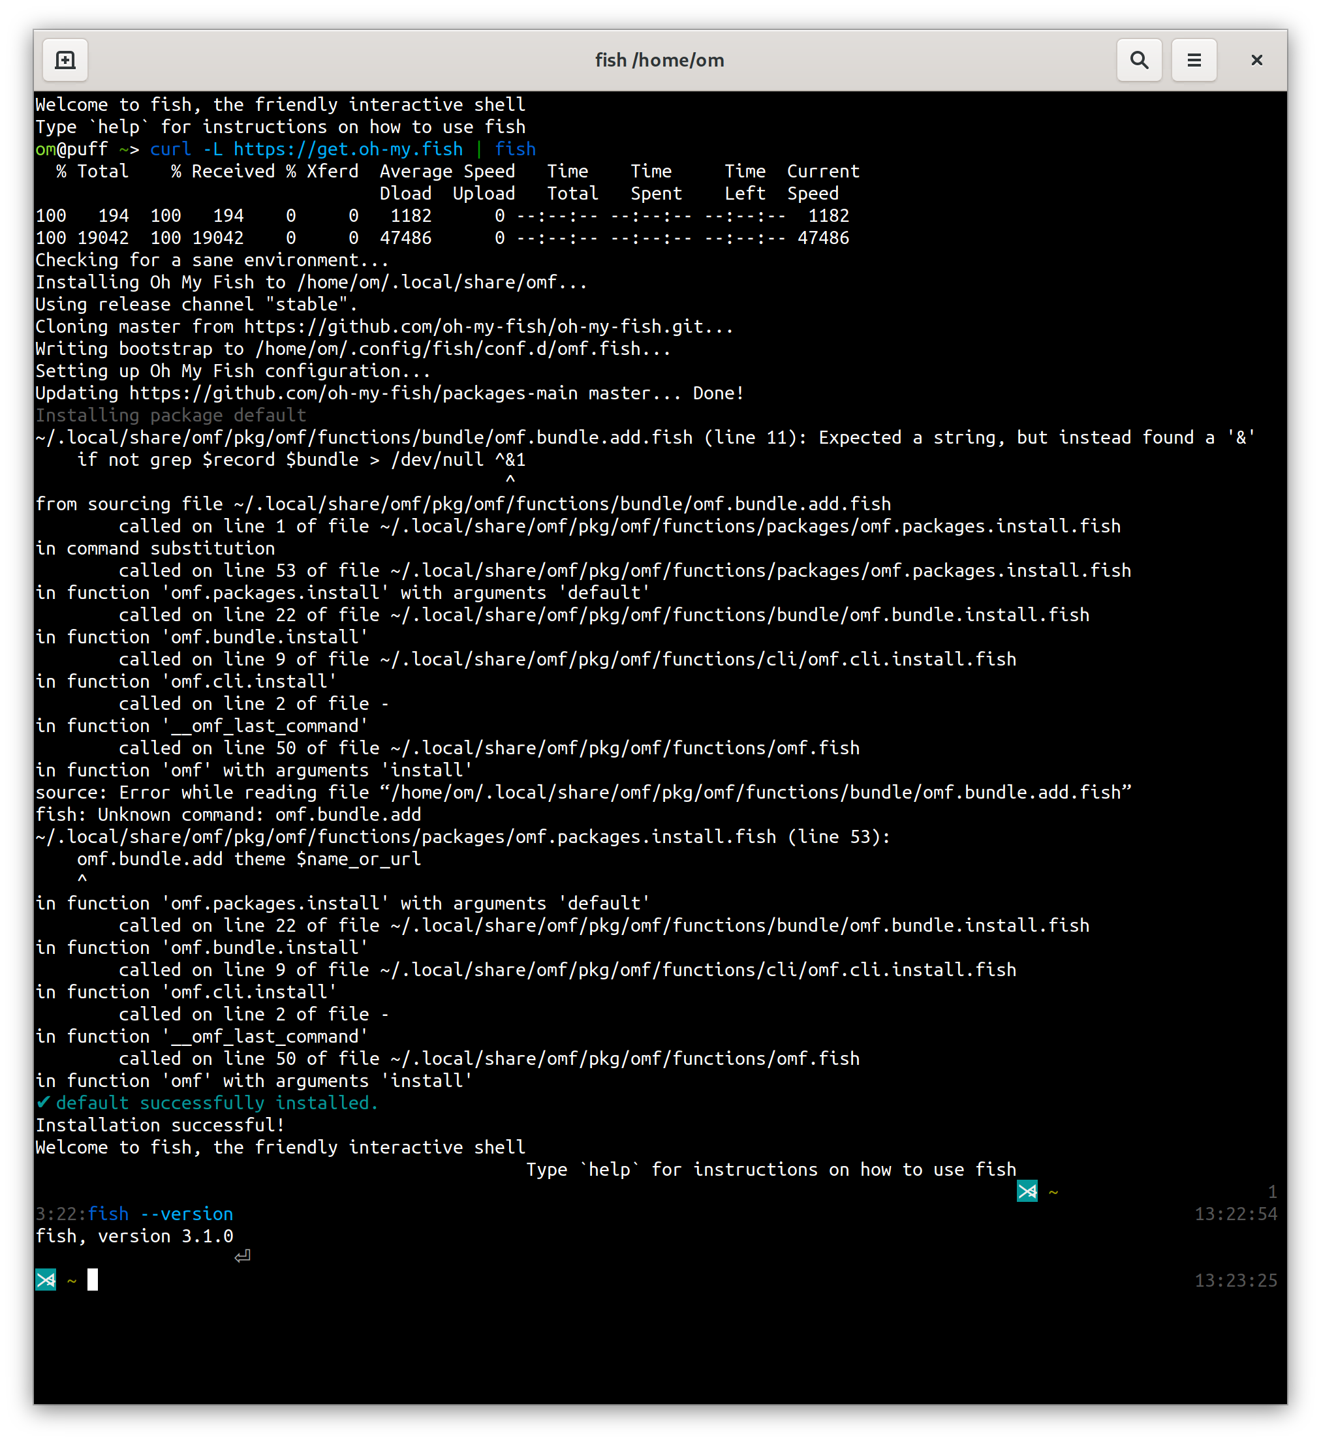
Task: Click the 13:23:25 timestamp
Action: tap(1235, 1280)
